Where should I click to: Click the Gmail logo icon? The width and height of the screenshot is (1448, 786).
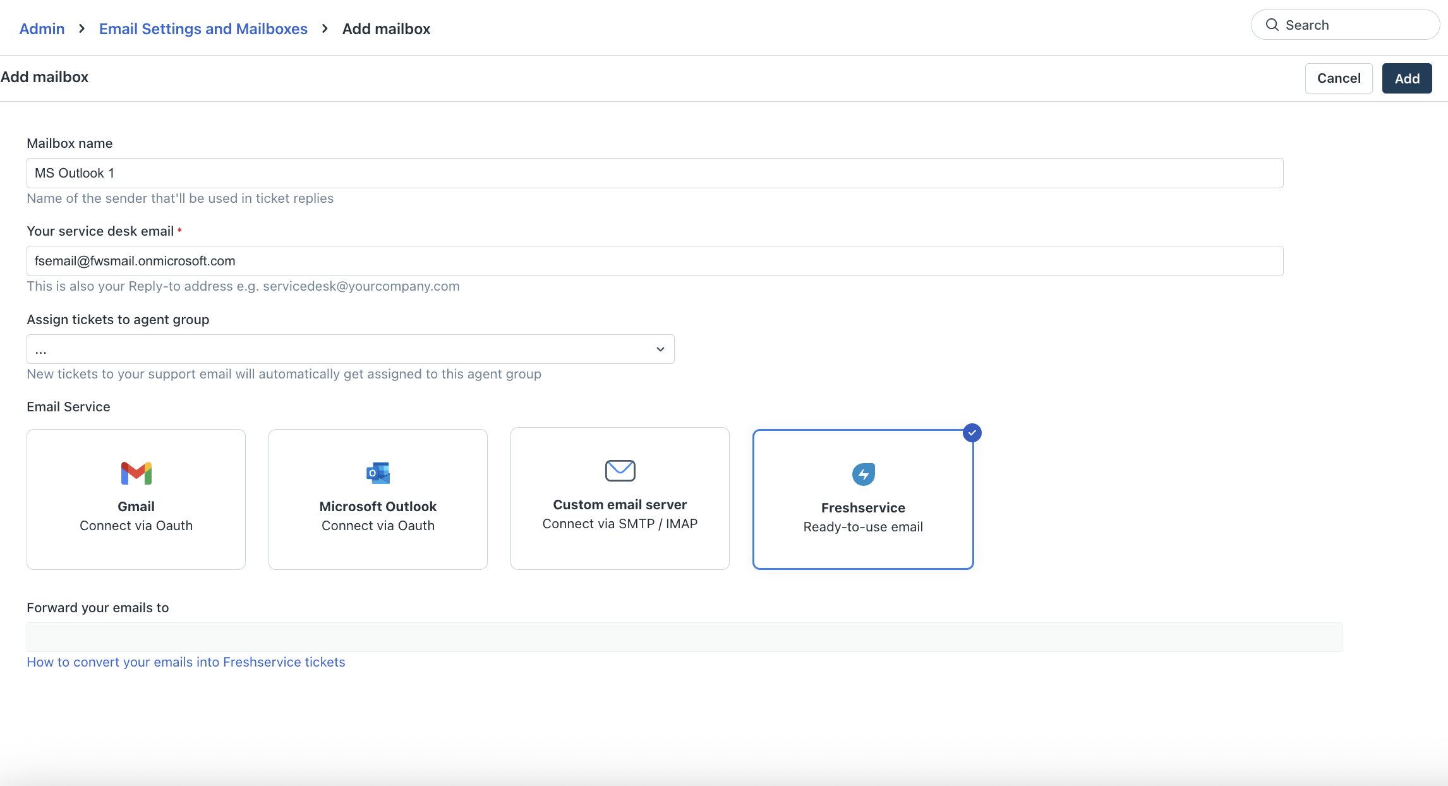coord(136,473)
